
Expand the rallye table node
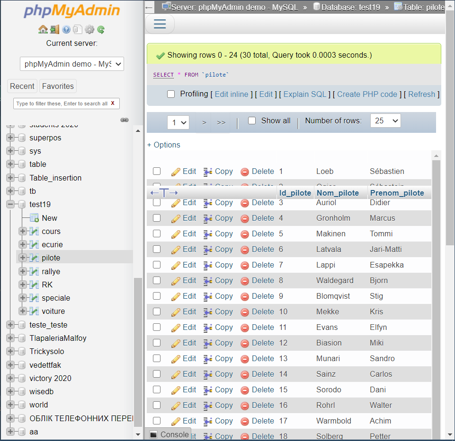pyautogui.click(x=23, y=271)
